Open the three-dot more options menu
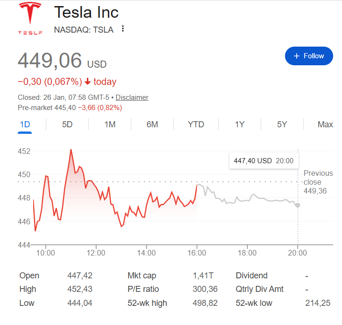Screen dimensions: 342x325 (x=123, y=29)
